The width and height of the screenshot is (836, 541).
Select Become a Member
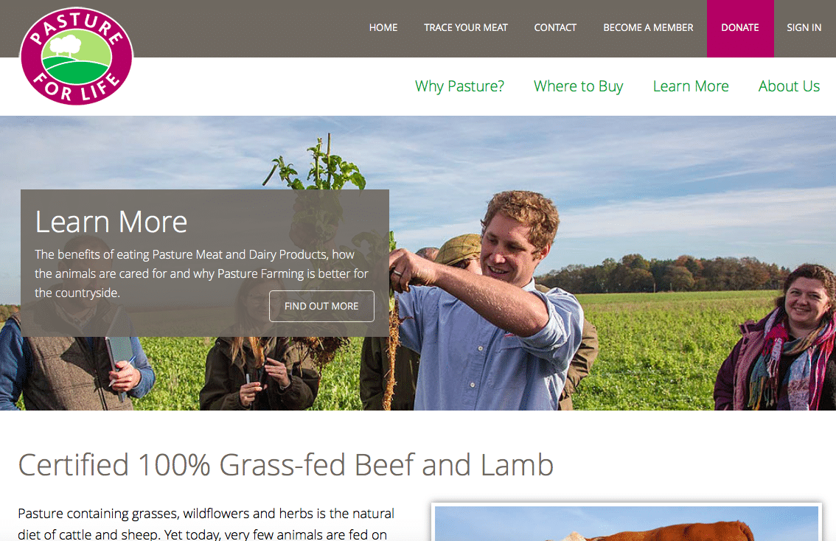pos(648,28)
